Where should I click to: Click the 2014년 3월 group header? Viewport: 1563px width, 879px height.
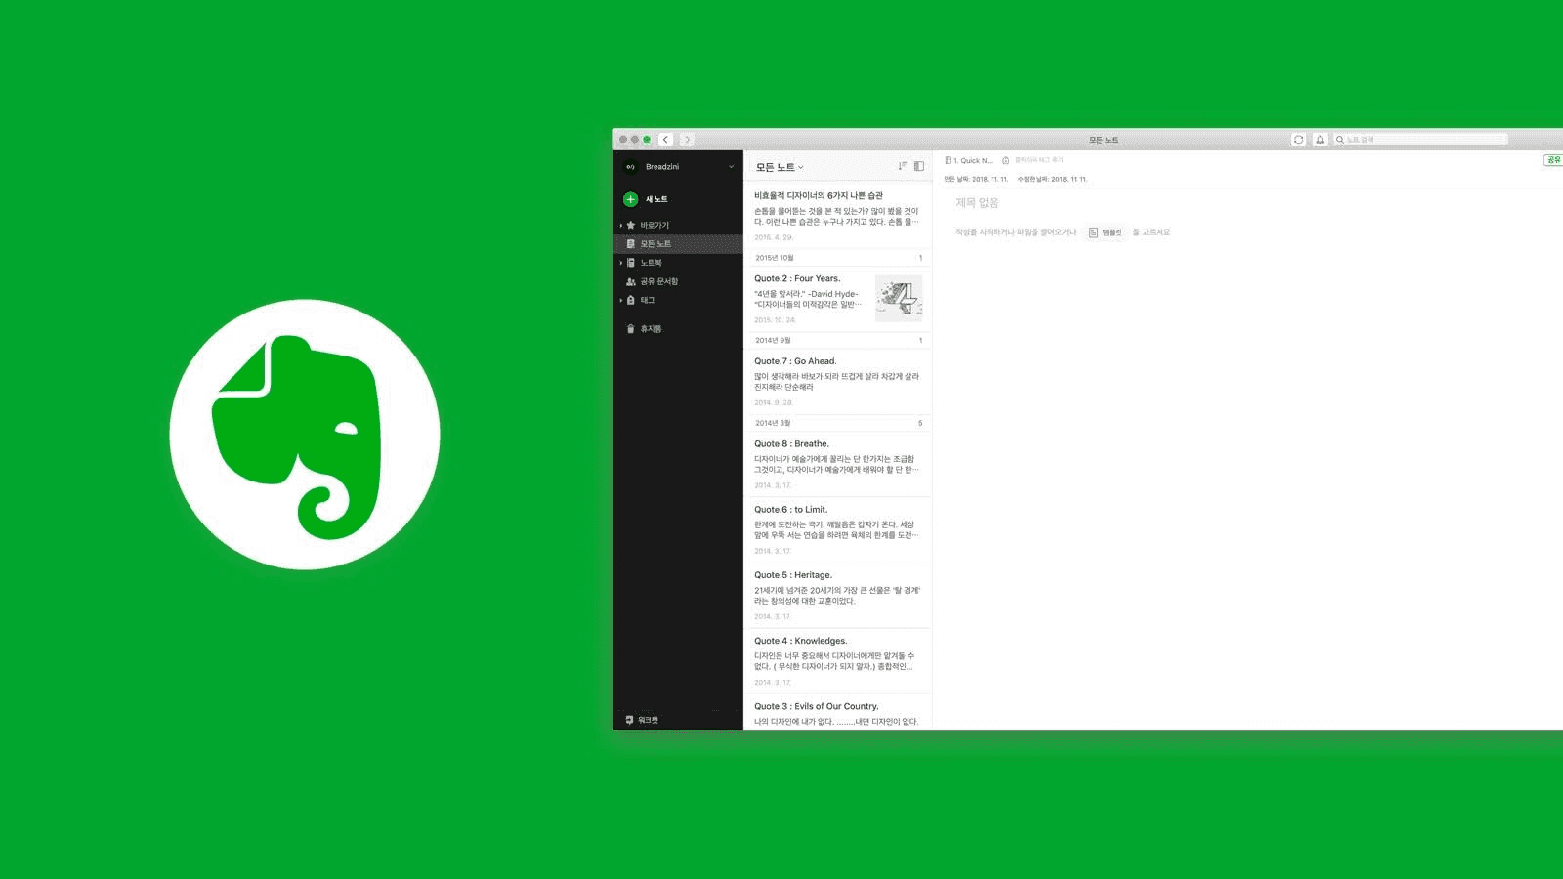click(x=837, y=423)
